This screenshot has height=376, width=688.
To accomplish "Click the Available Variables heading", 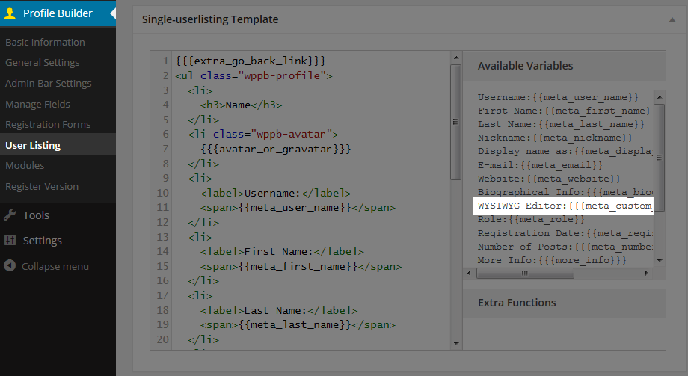I will (525, 66).
